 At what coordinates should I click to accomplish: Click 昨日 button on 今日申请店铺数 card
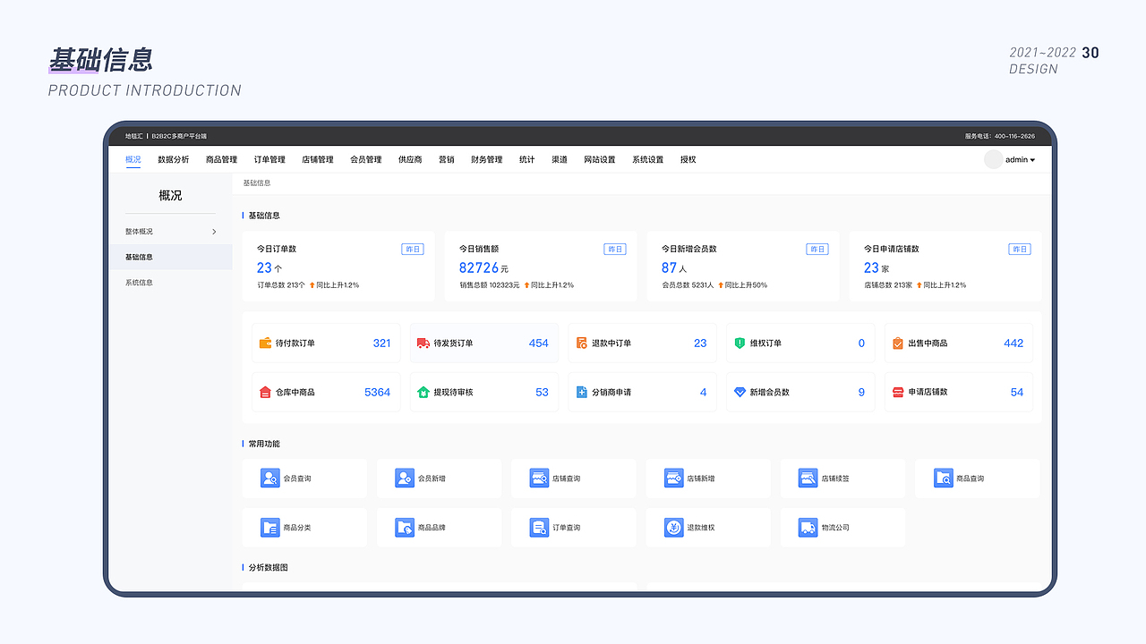point(1020,250)
